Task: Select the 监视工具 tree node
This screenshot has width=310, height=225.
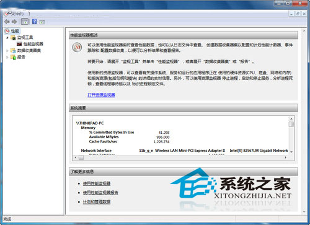Action: click(25, 37)
